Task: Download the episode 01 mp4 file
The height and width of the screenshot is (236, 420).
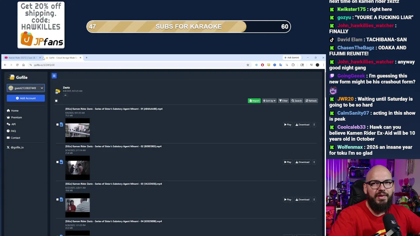Action: pos(303,125)
